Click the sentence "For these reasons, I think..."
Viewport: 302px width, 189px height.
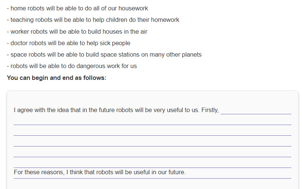pos(99,172)
